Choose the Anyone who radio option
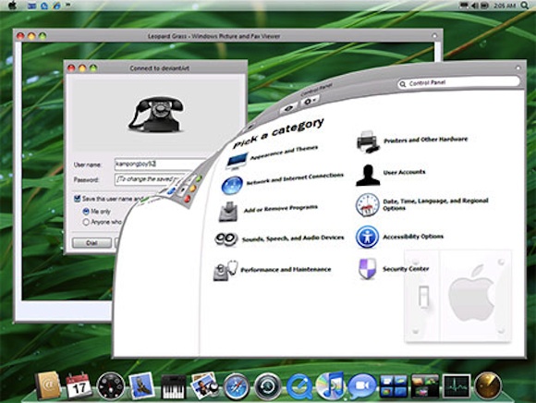This screenshot has height=403, width=536. tap(86, 222)
